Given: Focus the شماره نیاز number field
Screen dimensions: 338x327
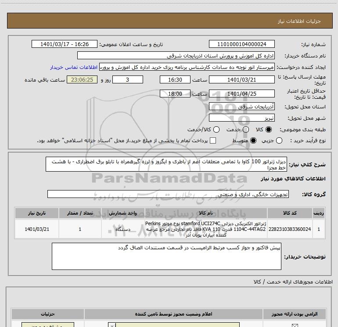Looking at the screenshot, I should point(241,44).
